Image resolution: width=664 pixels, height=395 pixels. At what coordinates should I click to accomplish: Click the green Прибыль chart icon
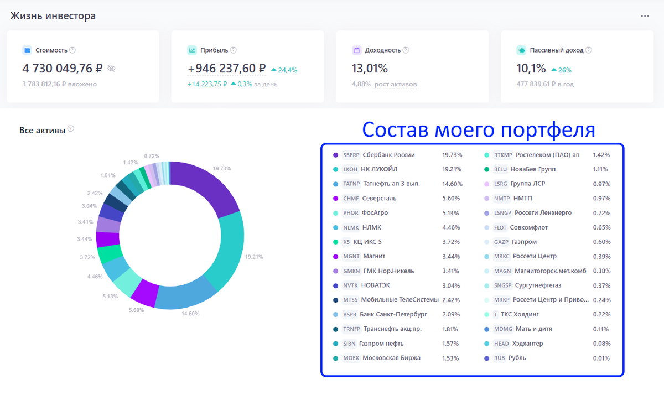tap(192, 50)
